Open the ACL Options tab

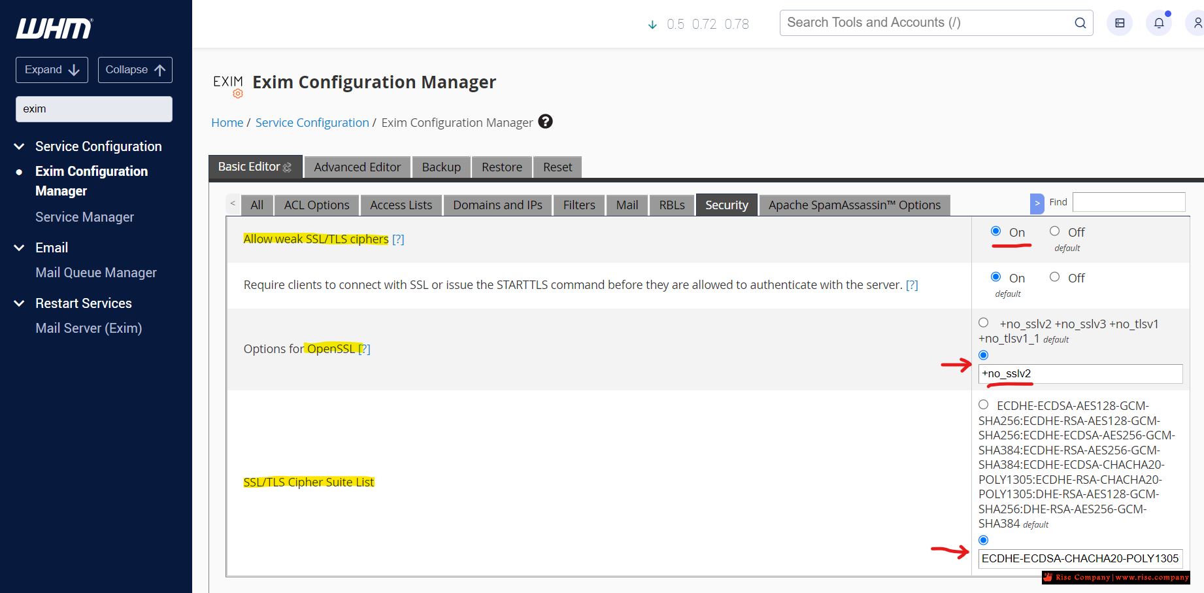click(316, 205)
